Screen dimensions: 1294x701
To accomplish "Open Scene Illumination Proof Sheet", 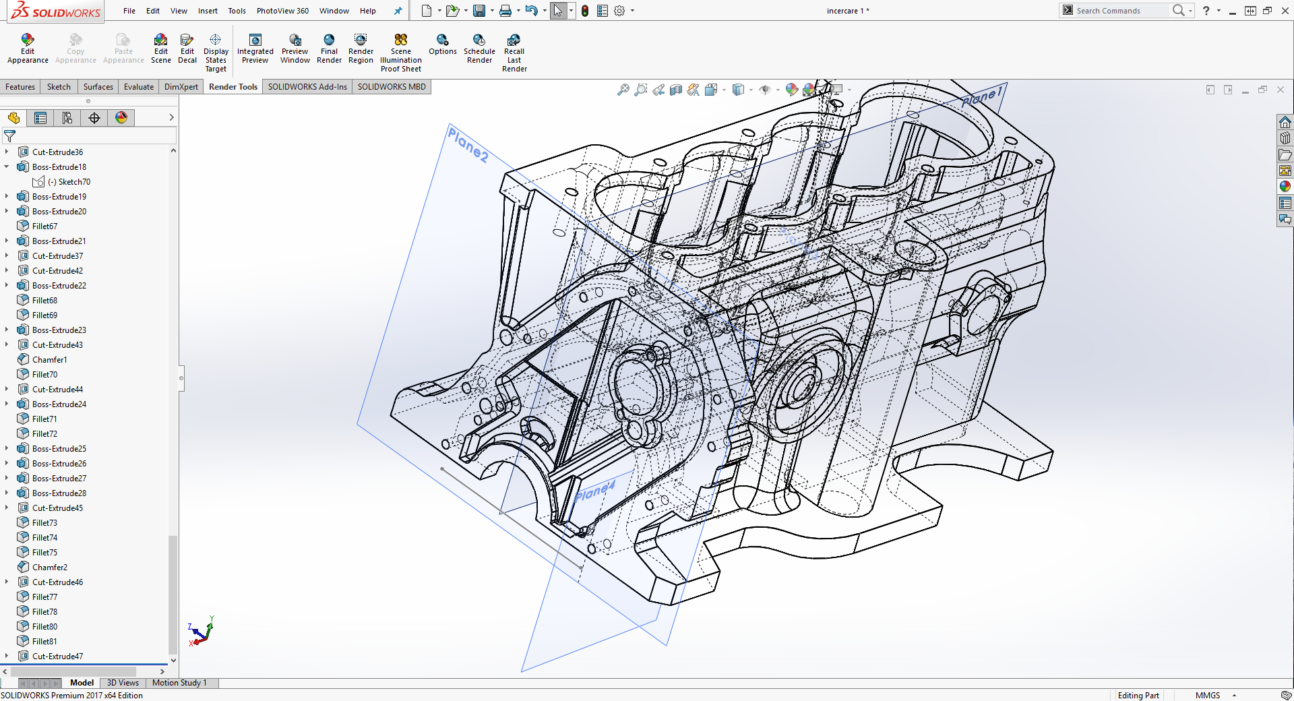I will [400, 53].
